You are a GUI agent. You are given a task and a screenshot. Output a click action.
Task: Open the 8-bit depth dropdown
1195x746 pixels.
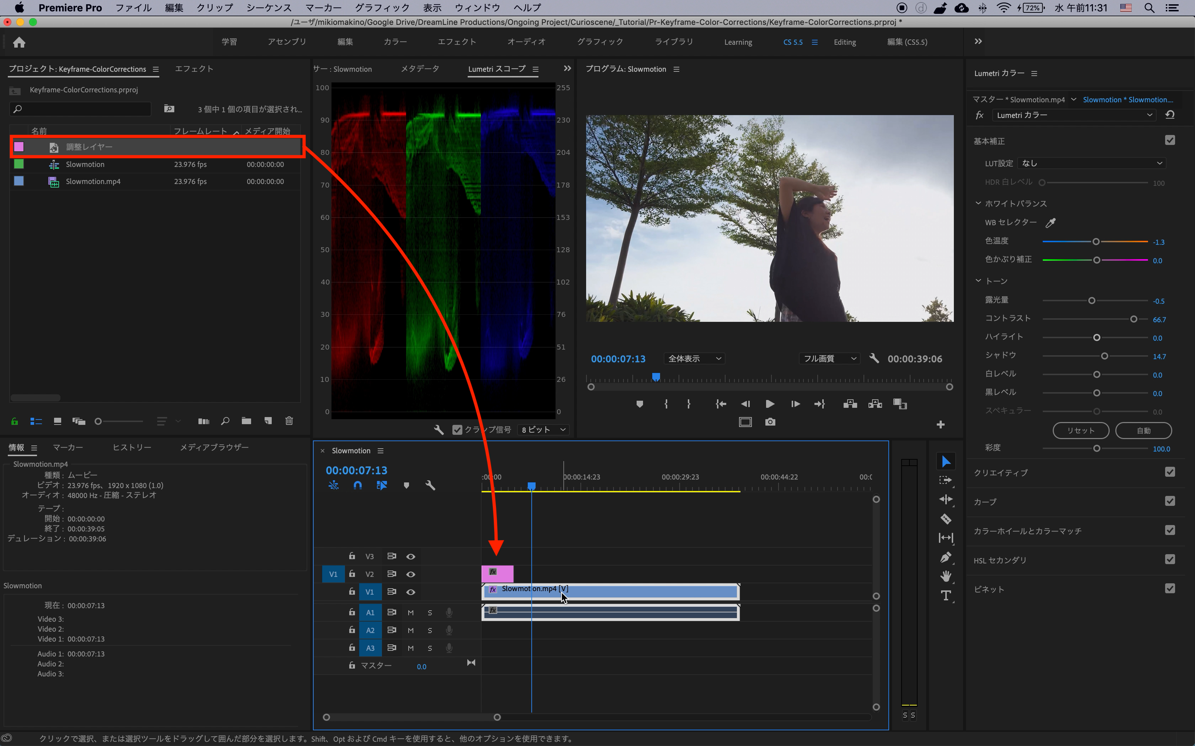point(543,430)
